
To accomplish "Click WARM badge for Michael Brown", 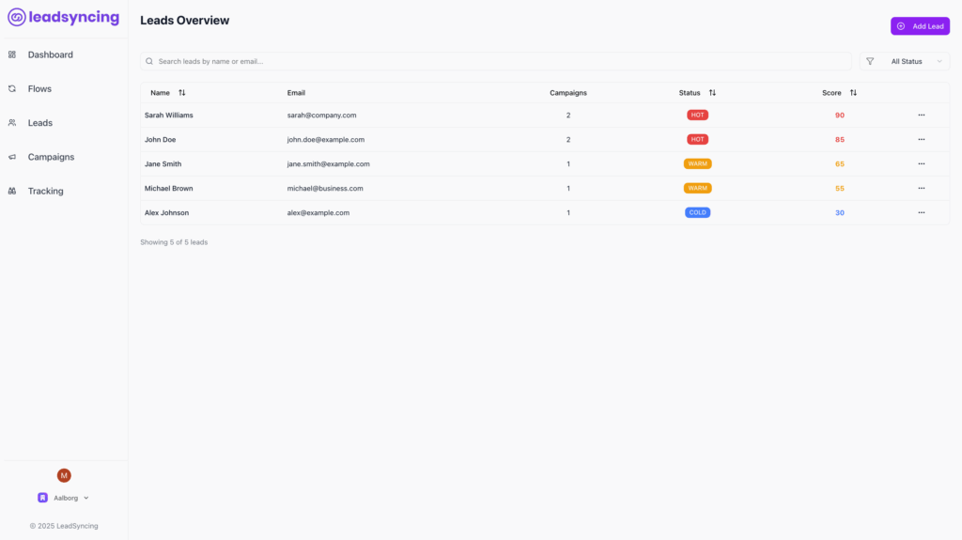I will 698,189.
